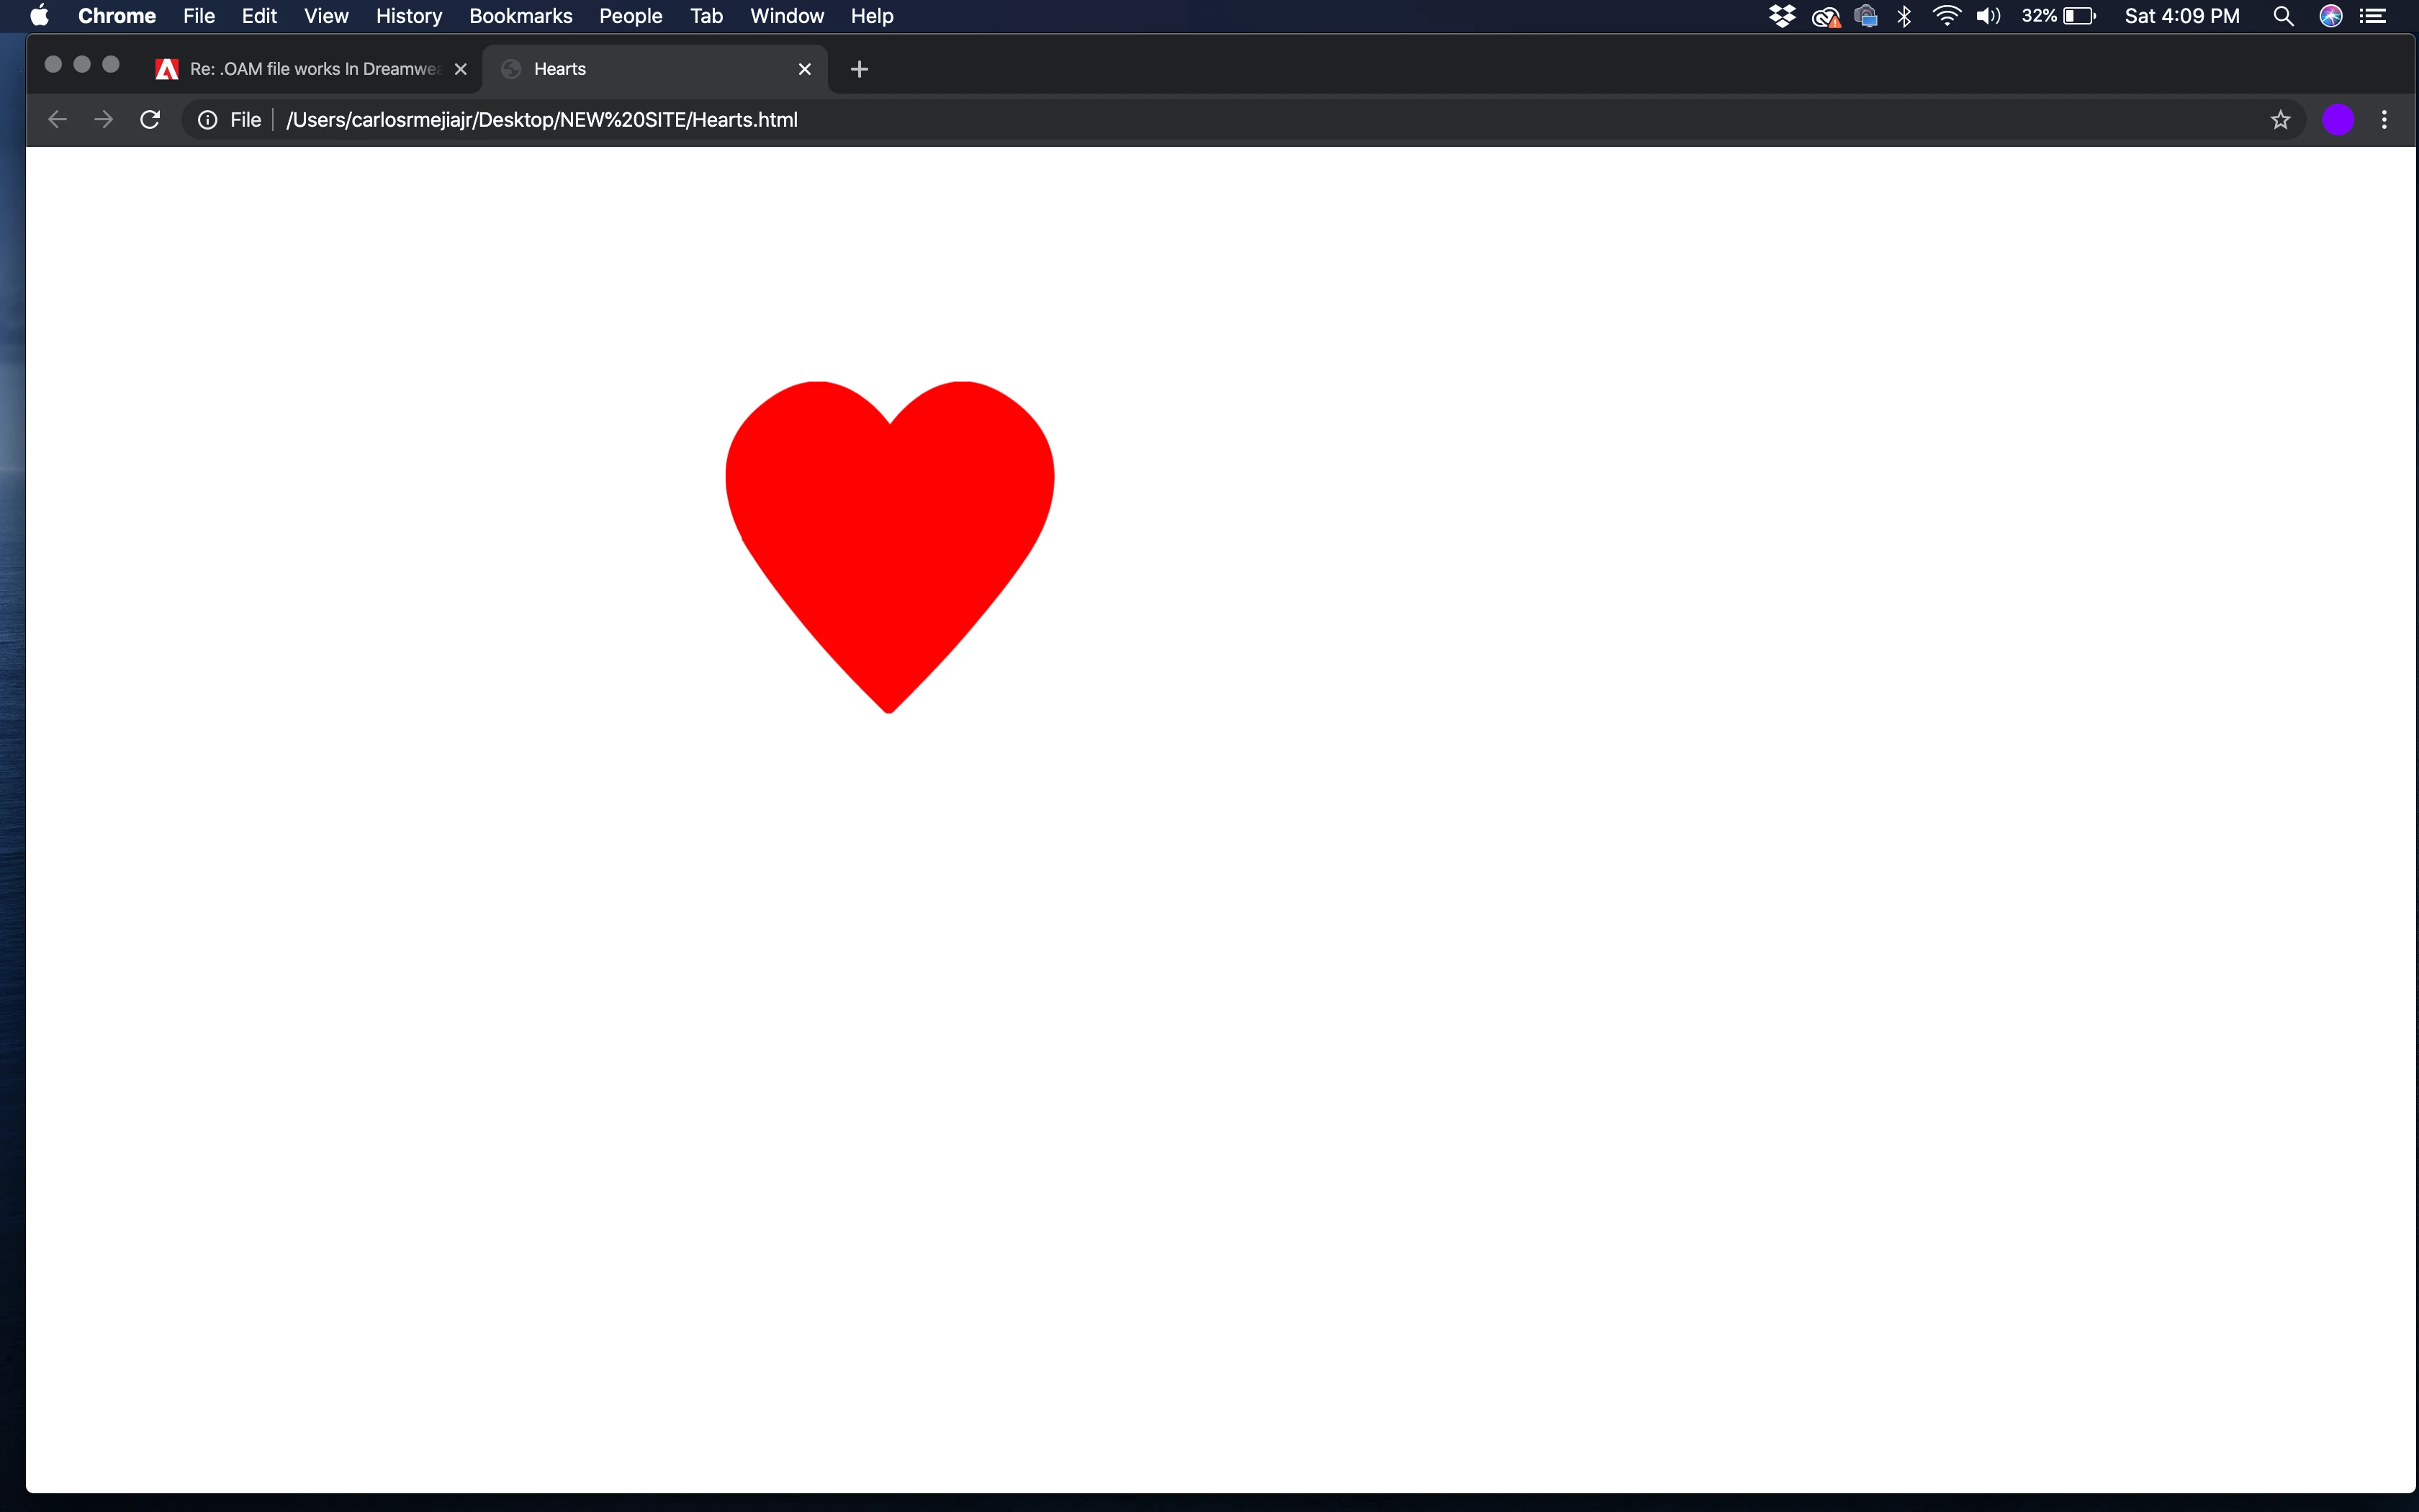This screenshot has width=2419, height=1512.
Task: Click the red heart graphic
Action: (x=890, y=530)
